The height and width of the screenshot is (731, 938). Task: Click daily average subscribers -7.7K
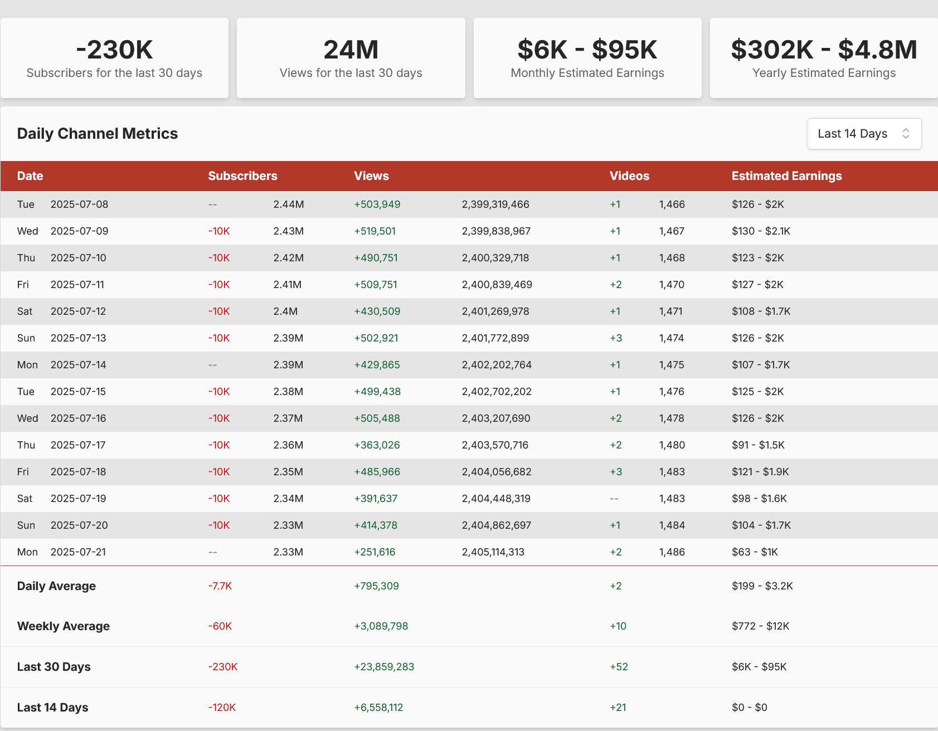(x=220, y=586)
